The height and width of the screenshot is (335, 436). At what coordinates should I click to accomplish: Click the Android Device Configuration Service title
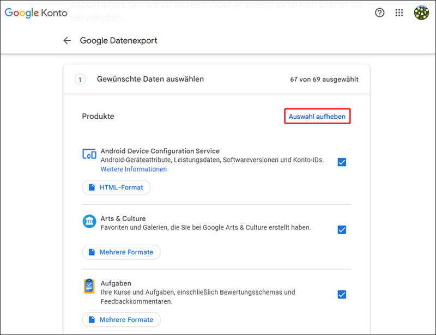160,151
